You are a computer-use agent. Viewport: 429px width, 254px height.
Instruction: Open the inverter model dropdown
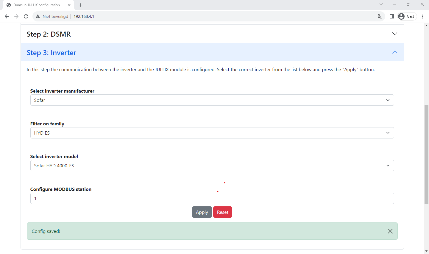tap(212, 166)
